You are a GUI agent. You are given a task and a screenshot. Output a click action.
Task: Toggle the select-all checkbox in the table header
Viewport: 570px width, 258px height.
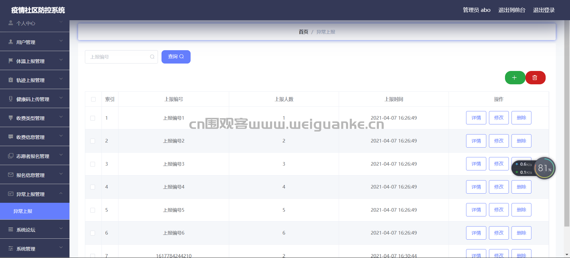(x=93, y=99)
